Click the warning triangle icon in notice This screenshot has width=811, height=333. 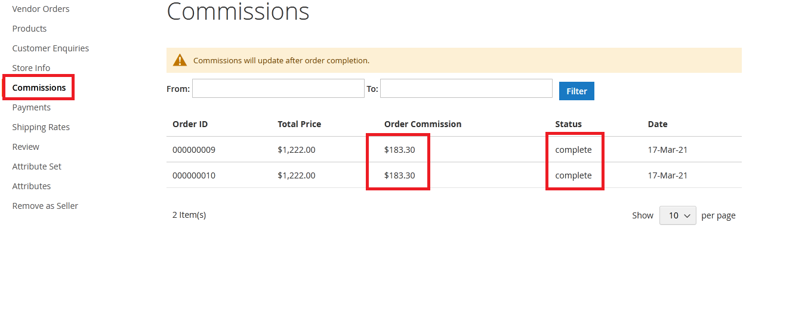click(x=180, y=60)
